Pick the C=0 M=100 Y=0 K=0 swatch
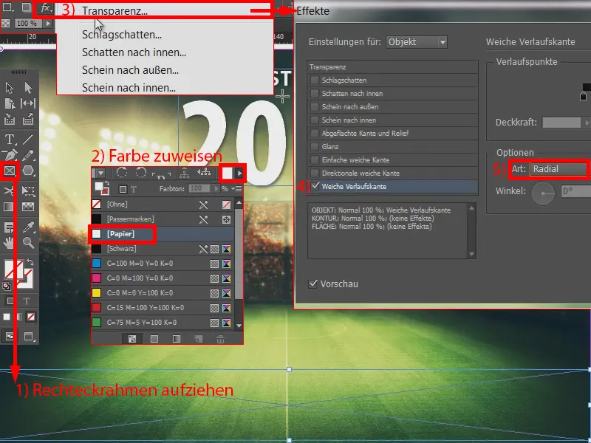 (x=162, y=278)
